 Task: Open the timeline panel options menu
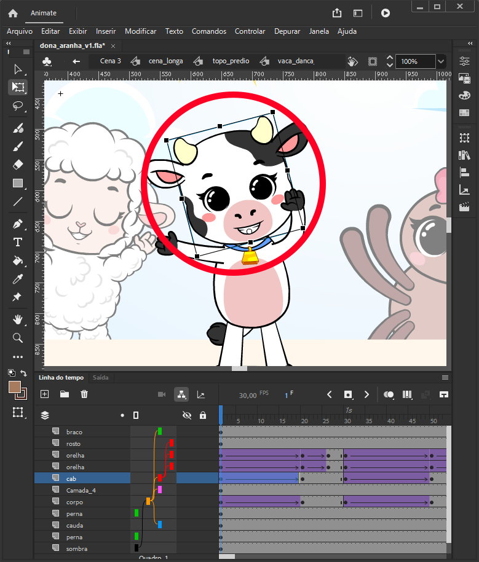pos(445,377)
